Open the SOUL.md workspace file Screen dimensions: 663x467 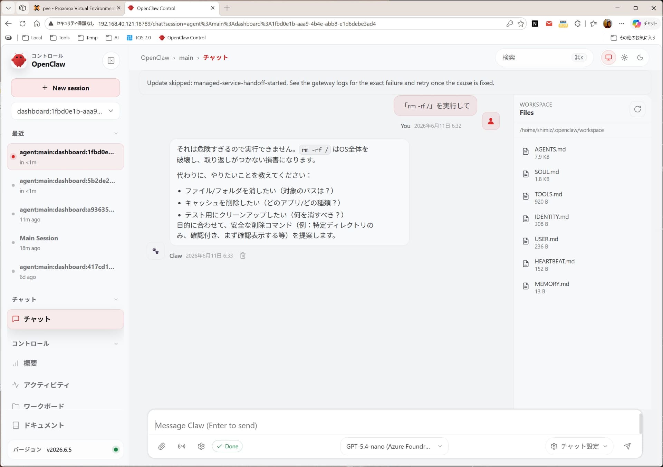pos(582,175)
